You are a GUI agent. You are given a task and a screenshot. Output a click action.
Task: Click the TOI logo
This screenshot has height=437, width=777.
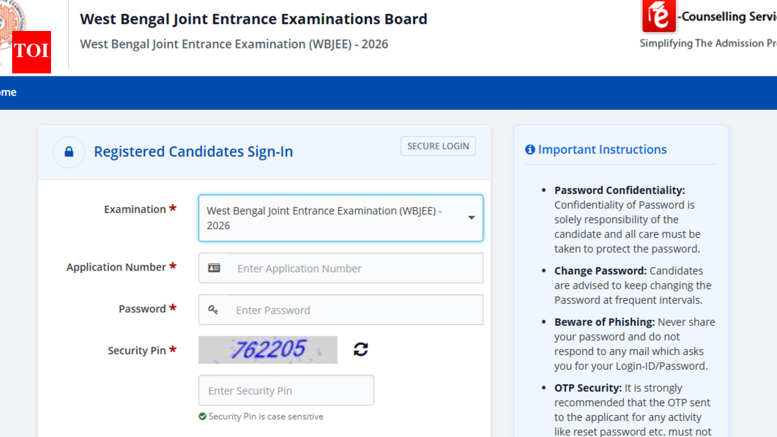coord(31,52)
